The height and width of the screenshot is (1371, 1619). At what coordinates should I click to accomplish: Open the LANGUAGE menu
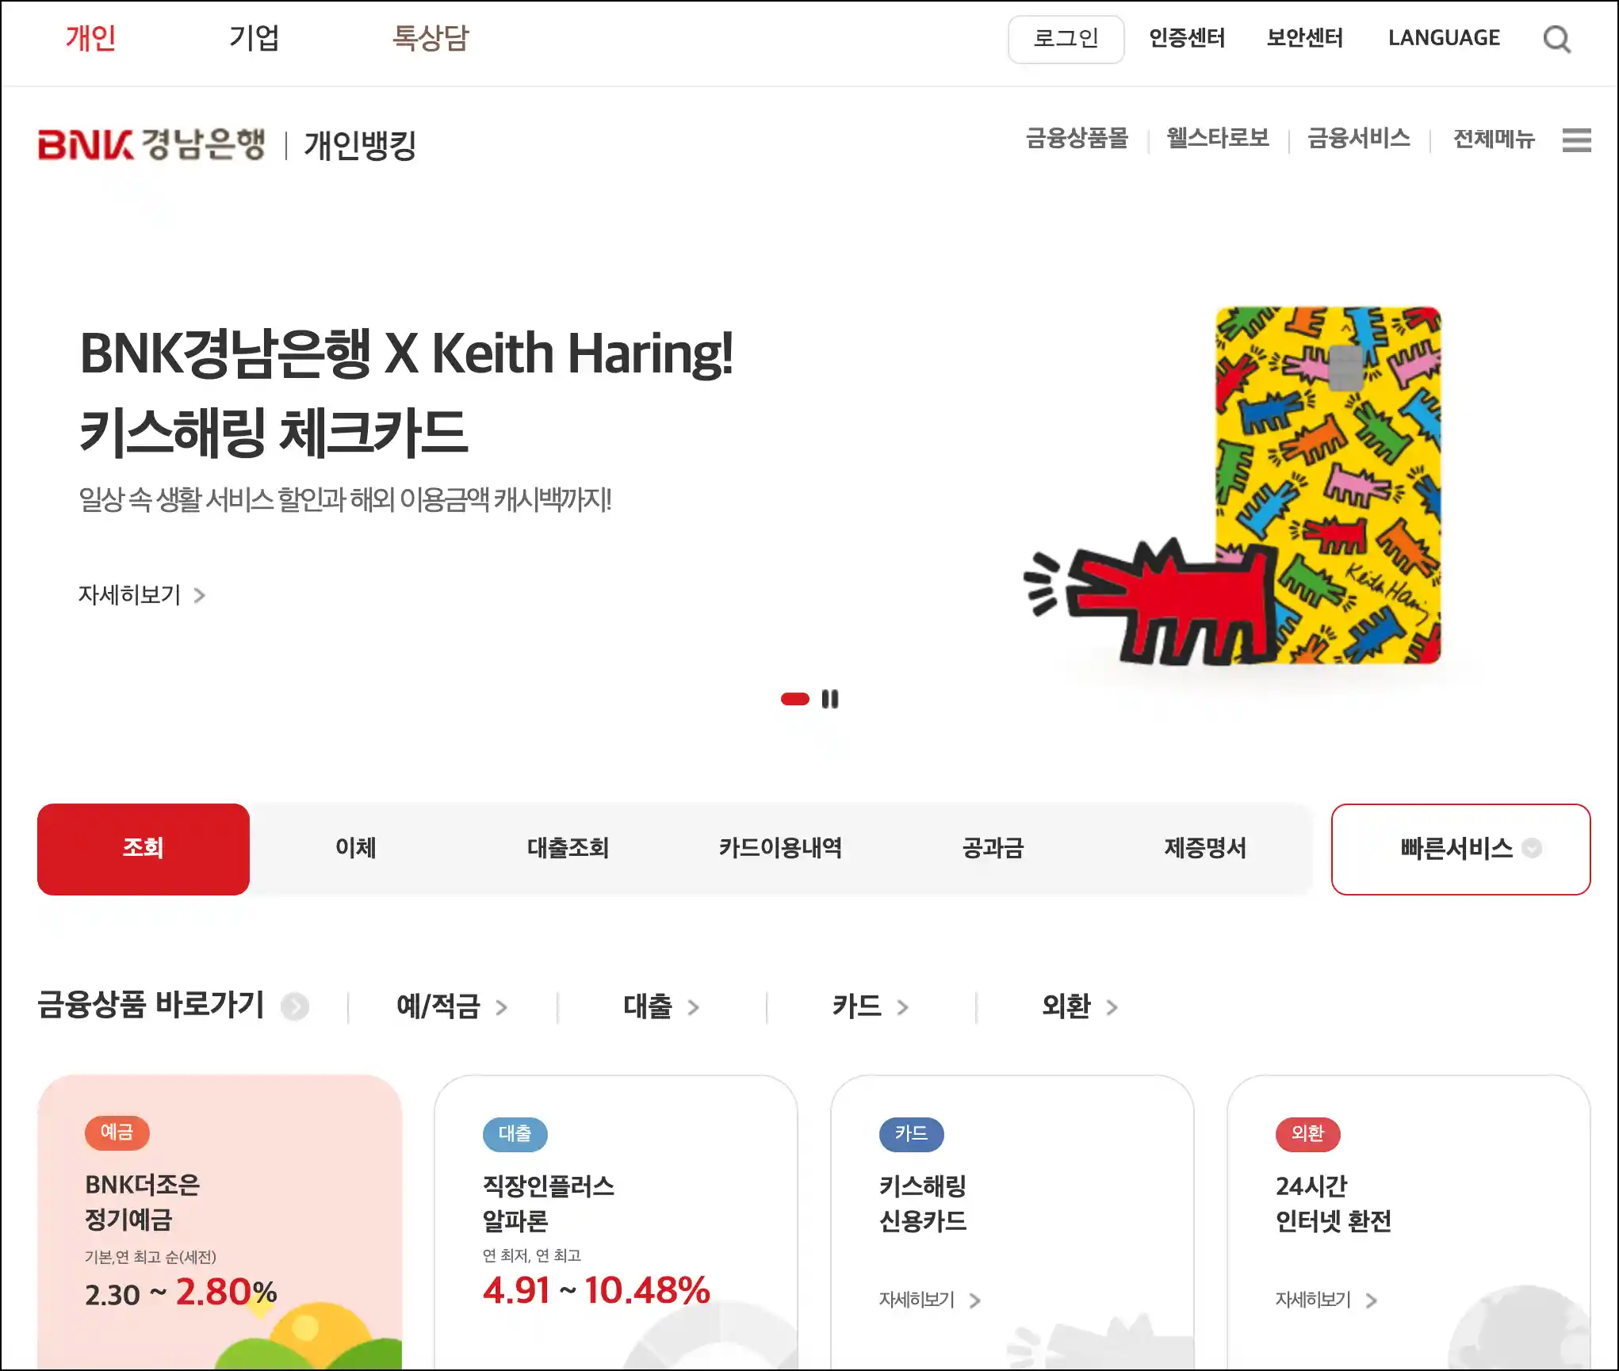coord(1444,38)
